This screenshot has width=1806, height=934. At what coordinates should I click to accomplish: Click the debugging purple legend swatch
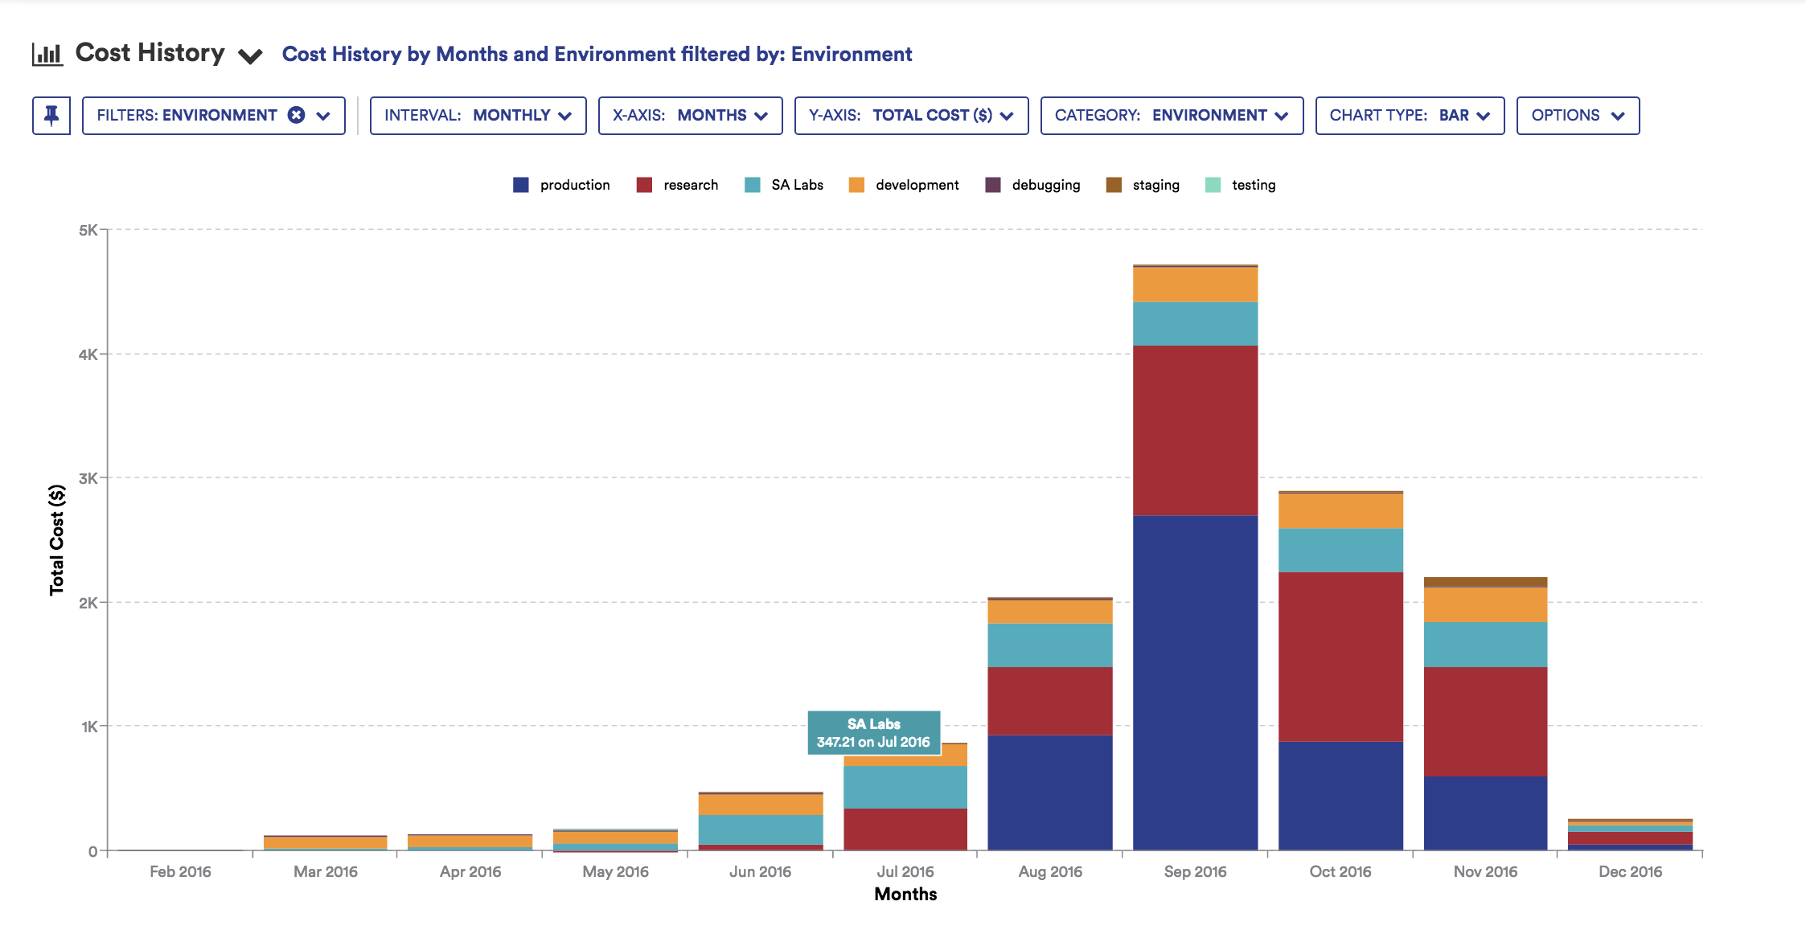pos(993,185)
